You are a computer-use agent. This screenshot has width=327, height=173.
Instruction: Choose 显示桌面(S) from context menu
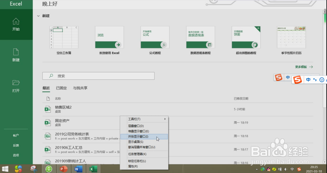point(144,142)
